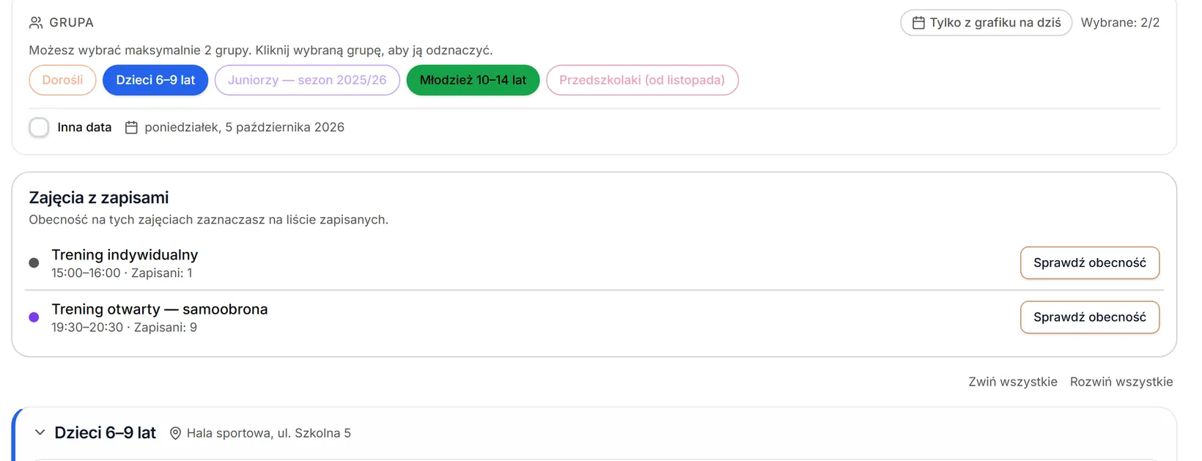Select Przedszkolaki (od listopada) chip

pyautogui.click(x=642, y=80)
